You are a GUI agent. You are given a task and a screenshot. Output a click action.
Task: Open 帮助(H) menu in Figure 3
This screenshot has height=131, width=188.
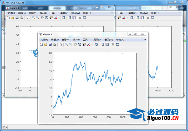tap(120, 40)
